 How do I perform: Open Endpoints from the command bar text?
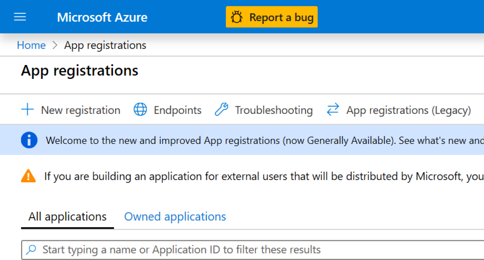pos(178,110)
